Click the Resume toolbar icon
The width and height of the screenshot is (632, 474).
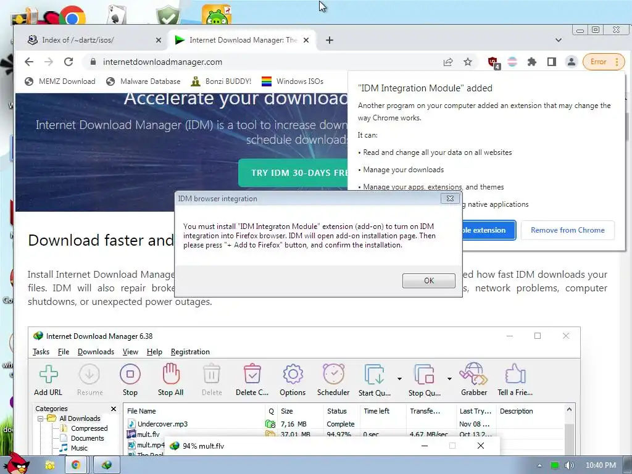click(x=89, y=375)
